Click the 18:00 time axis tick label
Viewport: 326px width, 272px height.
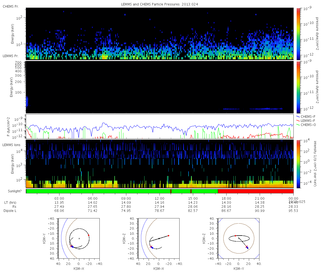pyautogui.click(x=226, y=198)
